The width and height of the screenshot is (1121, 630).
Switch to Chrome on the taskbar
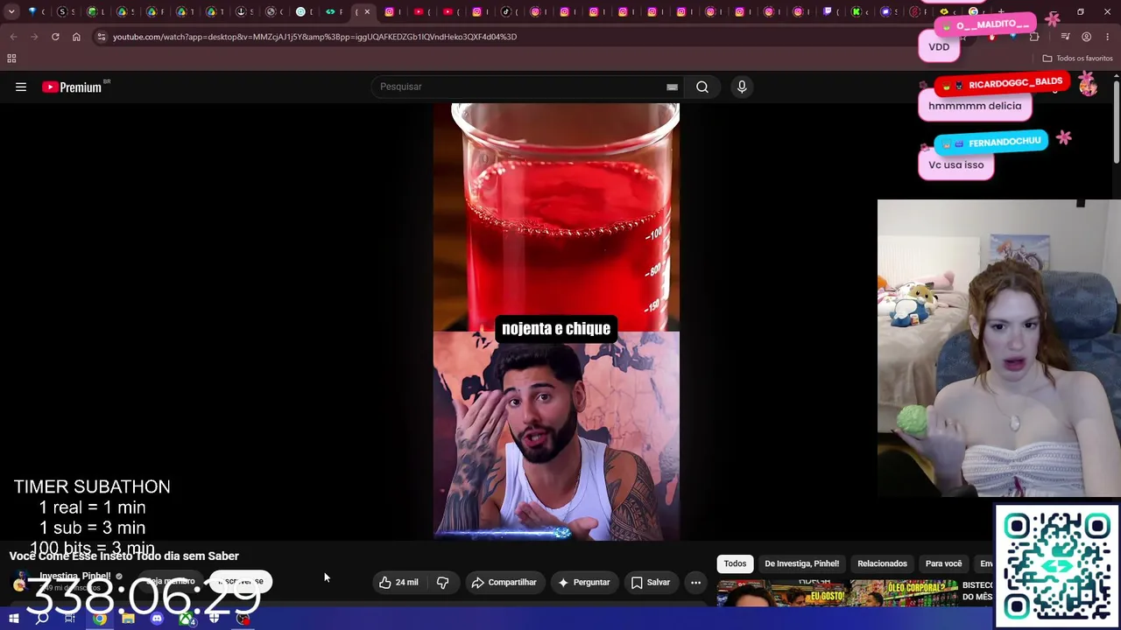coord(100,619)
